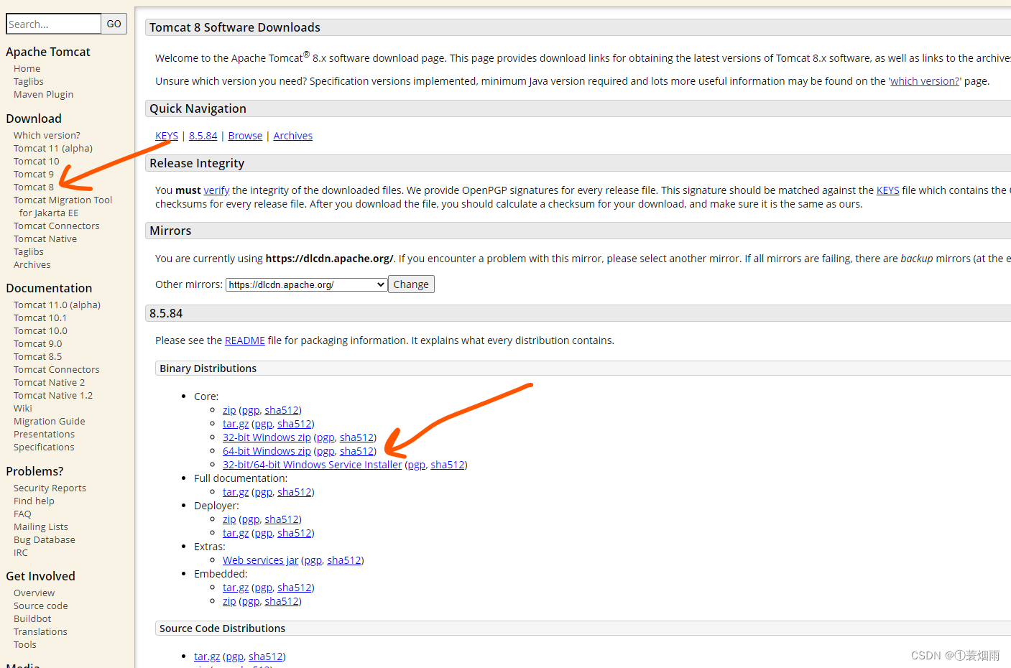
Task: Open Presentations in sidebar
Action: [x=44, y=435]
